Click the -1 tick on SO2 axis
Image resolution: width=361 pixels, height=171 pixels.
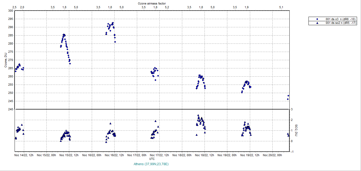[x=292, y=152]
